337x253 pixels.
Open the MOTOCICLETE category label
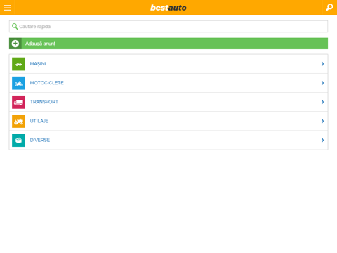click(47, 83)
